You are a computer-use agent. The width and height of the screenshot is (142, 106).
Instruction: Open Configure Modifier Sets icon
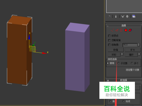[134, 16]
